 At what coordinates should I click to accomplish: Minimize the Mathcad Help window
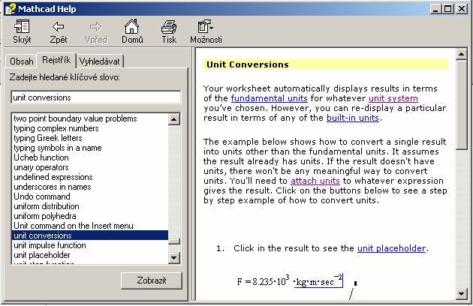[435, 9]
